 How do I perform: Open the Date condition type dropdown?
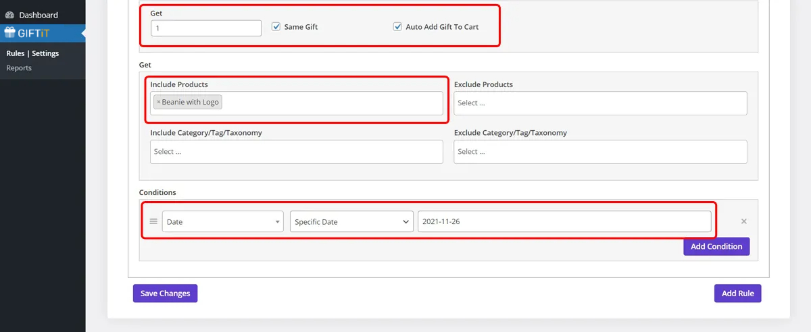tap(222, 222)
